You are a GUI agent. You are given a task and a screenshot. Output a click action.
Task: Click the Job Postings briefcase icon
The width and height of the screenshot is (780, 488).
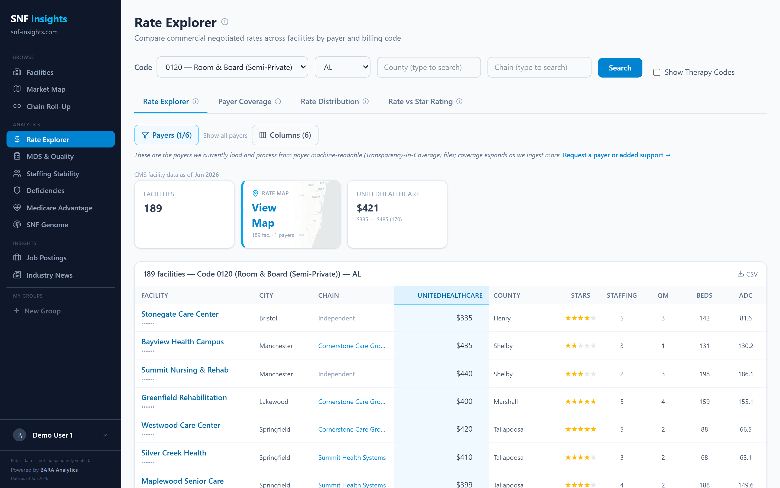point(17,257)
